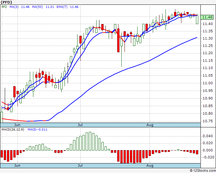Click the 11.30 price axis label

coord(208,38)
